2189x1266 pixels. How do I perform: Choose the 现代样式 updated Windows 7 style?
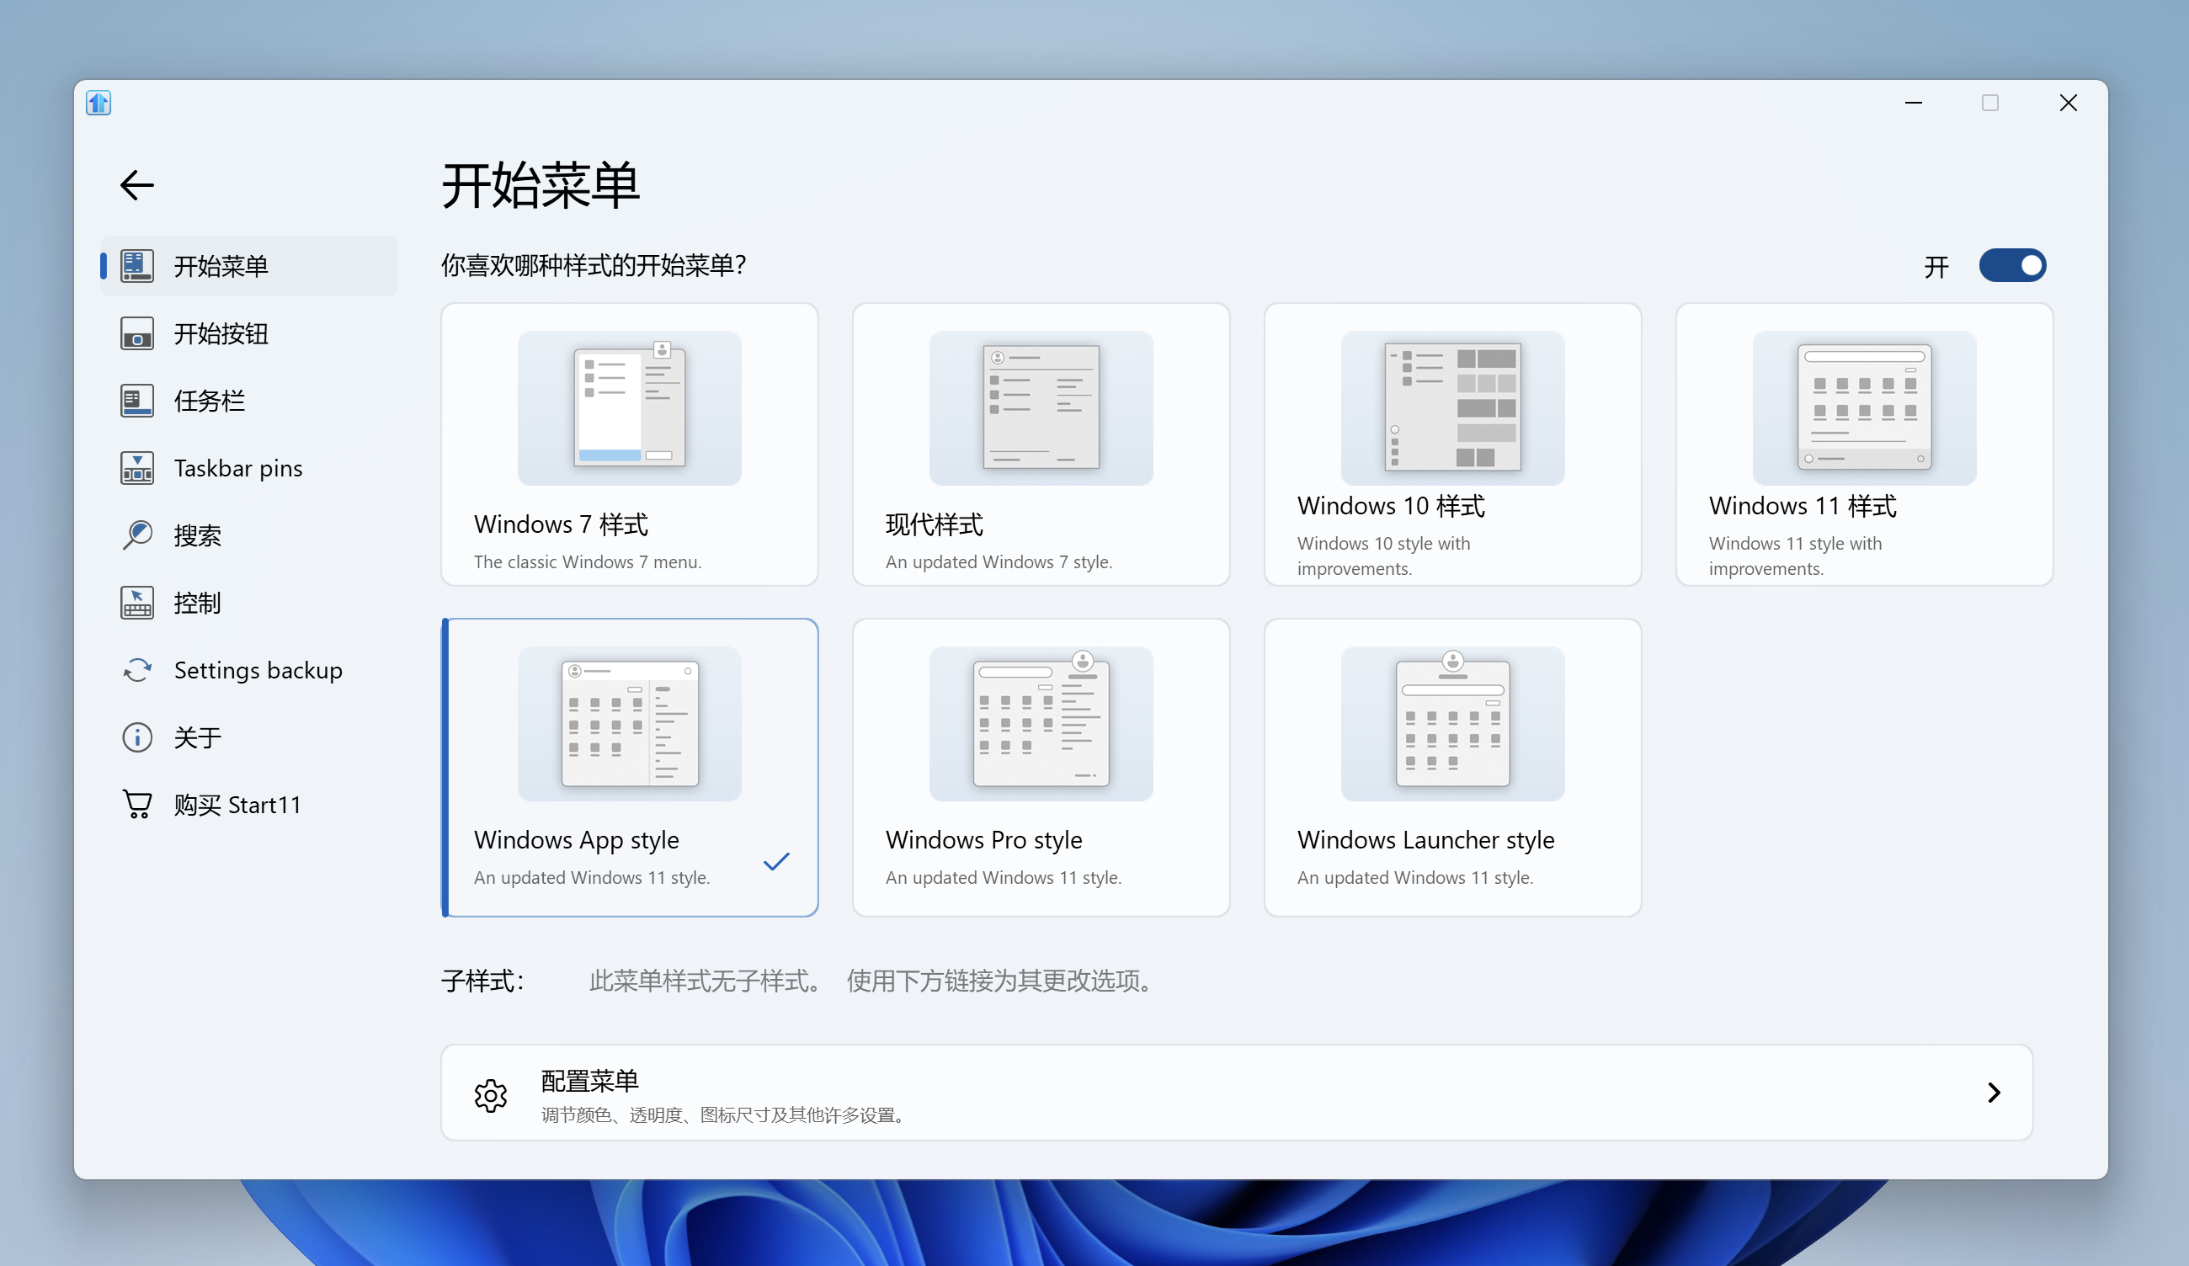point(1041,444)
